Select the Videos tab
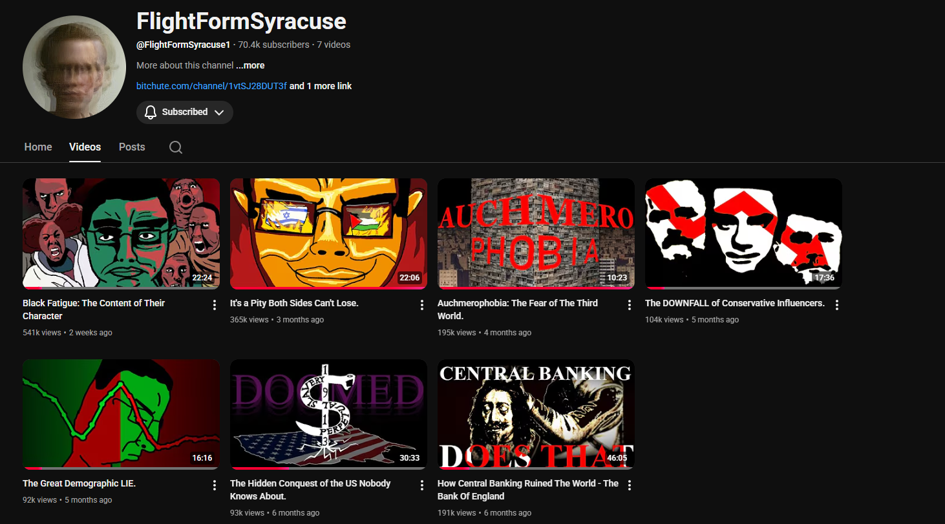Viewport: 945px width, 524px height. (x=85, y=147)
